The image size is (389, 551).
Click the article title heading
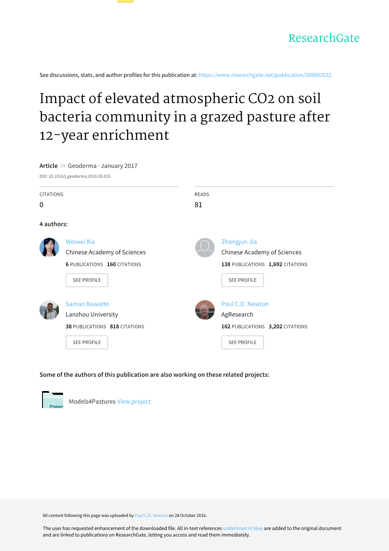pos(185,117)
